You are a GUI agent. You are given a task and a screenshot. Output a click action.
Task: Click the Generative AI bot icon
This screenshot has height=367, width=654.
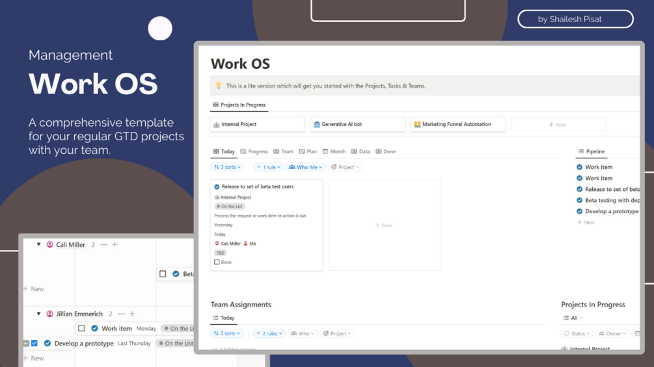[x=317, y=125]
